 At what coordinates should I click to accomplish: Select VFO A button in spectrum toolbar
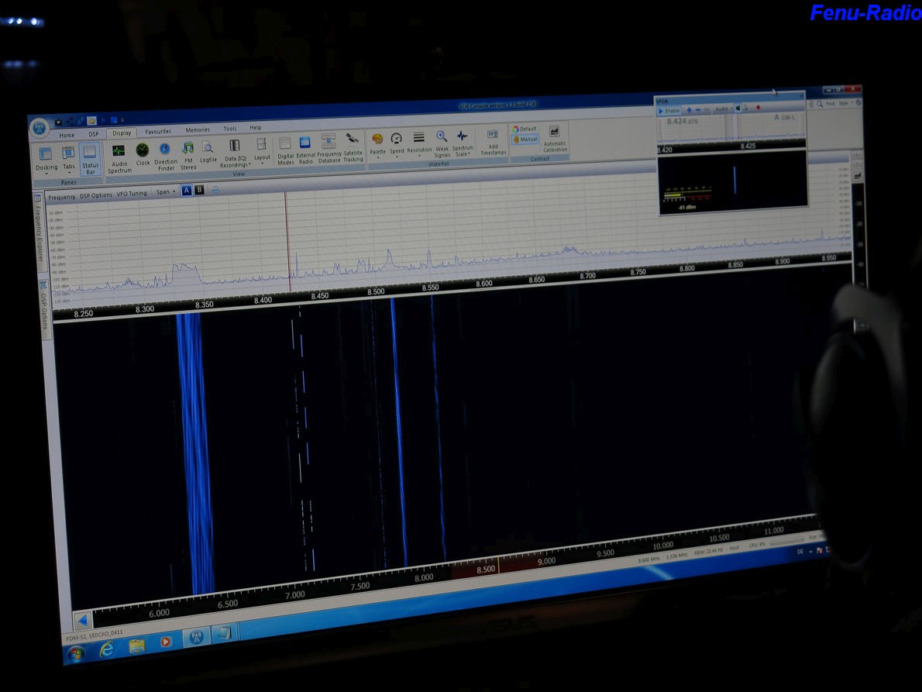point(187,191)
